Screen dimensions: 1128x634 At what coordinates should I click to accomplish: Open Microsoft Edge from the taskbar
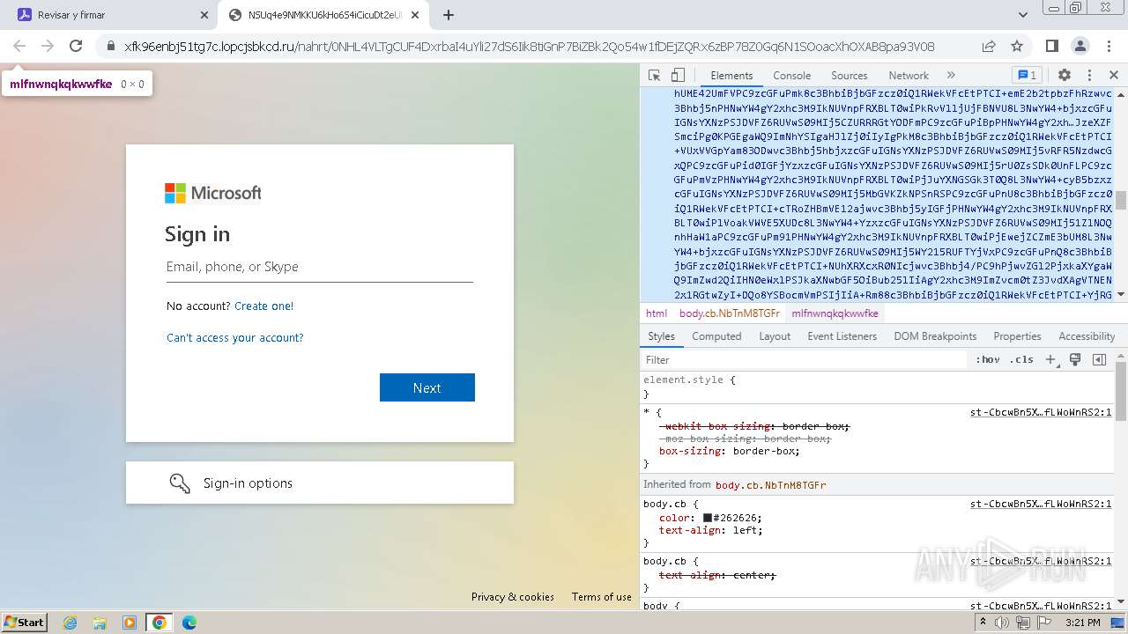(189, 623)
